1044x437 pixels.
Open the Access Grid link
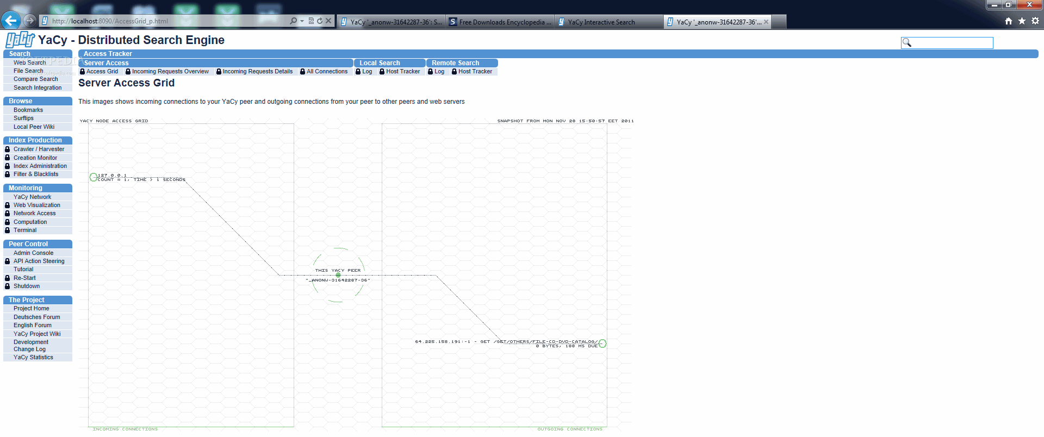point(102,72)
